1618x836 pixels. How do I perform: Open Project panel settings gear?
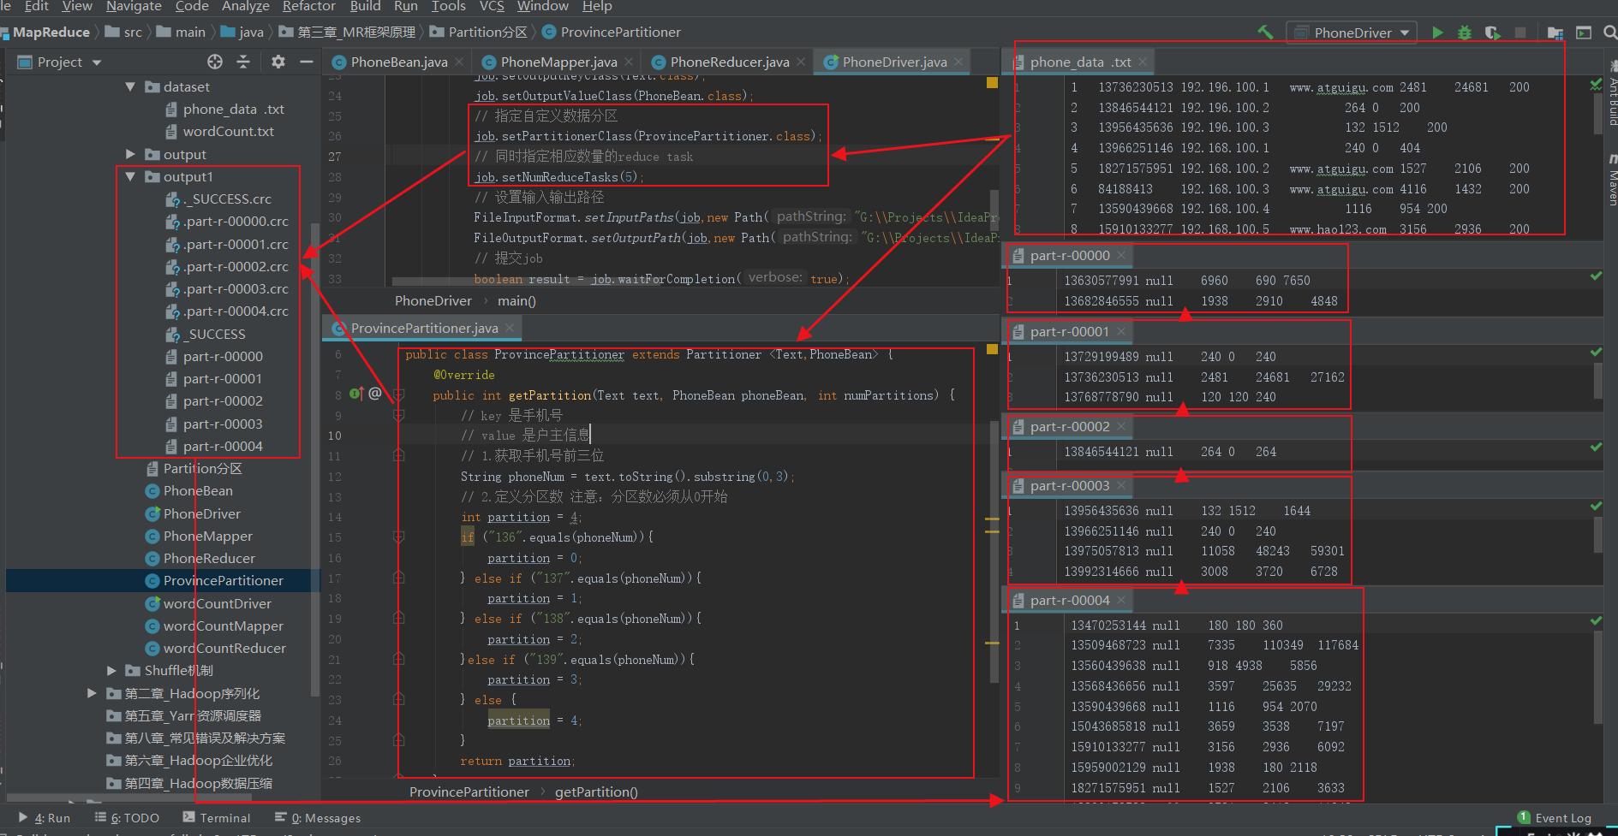[x=278, y=62]
